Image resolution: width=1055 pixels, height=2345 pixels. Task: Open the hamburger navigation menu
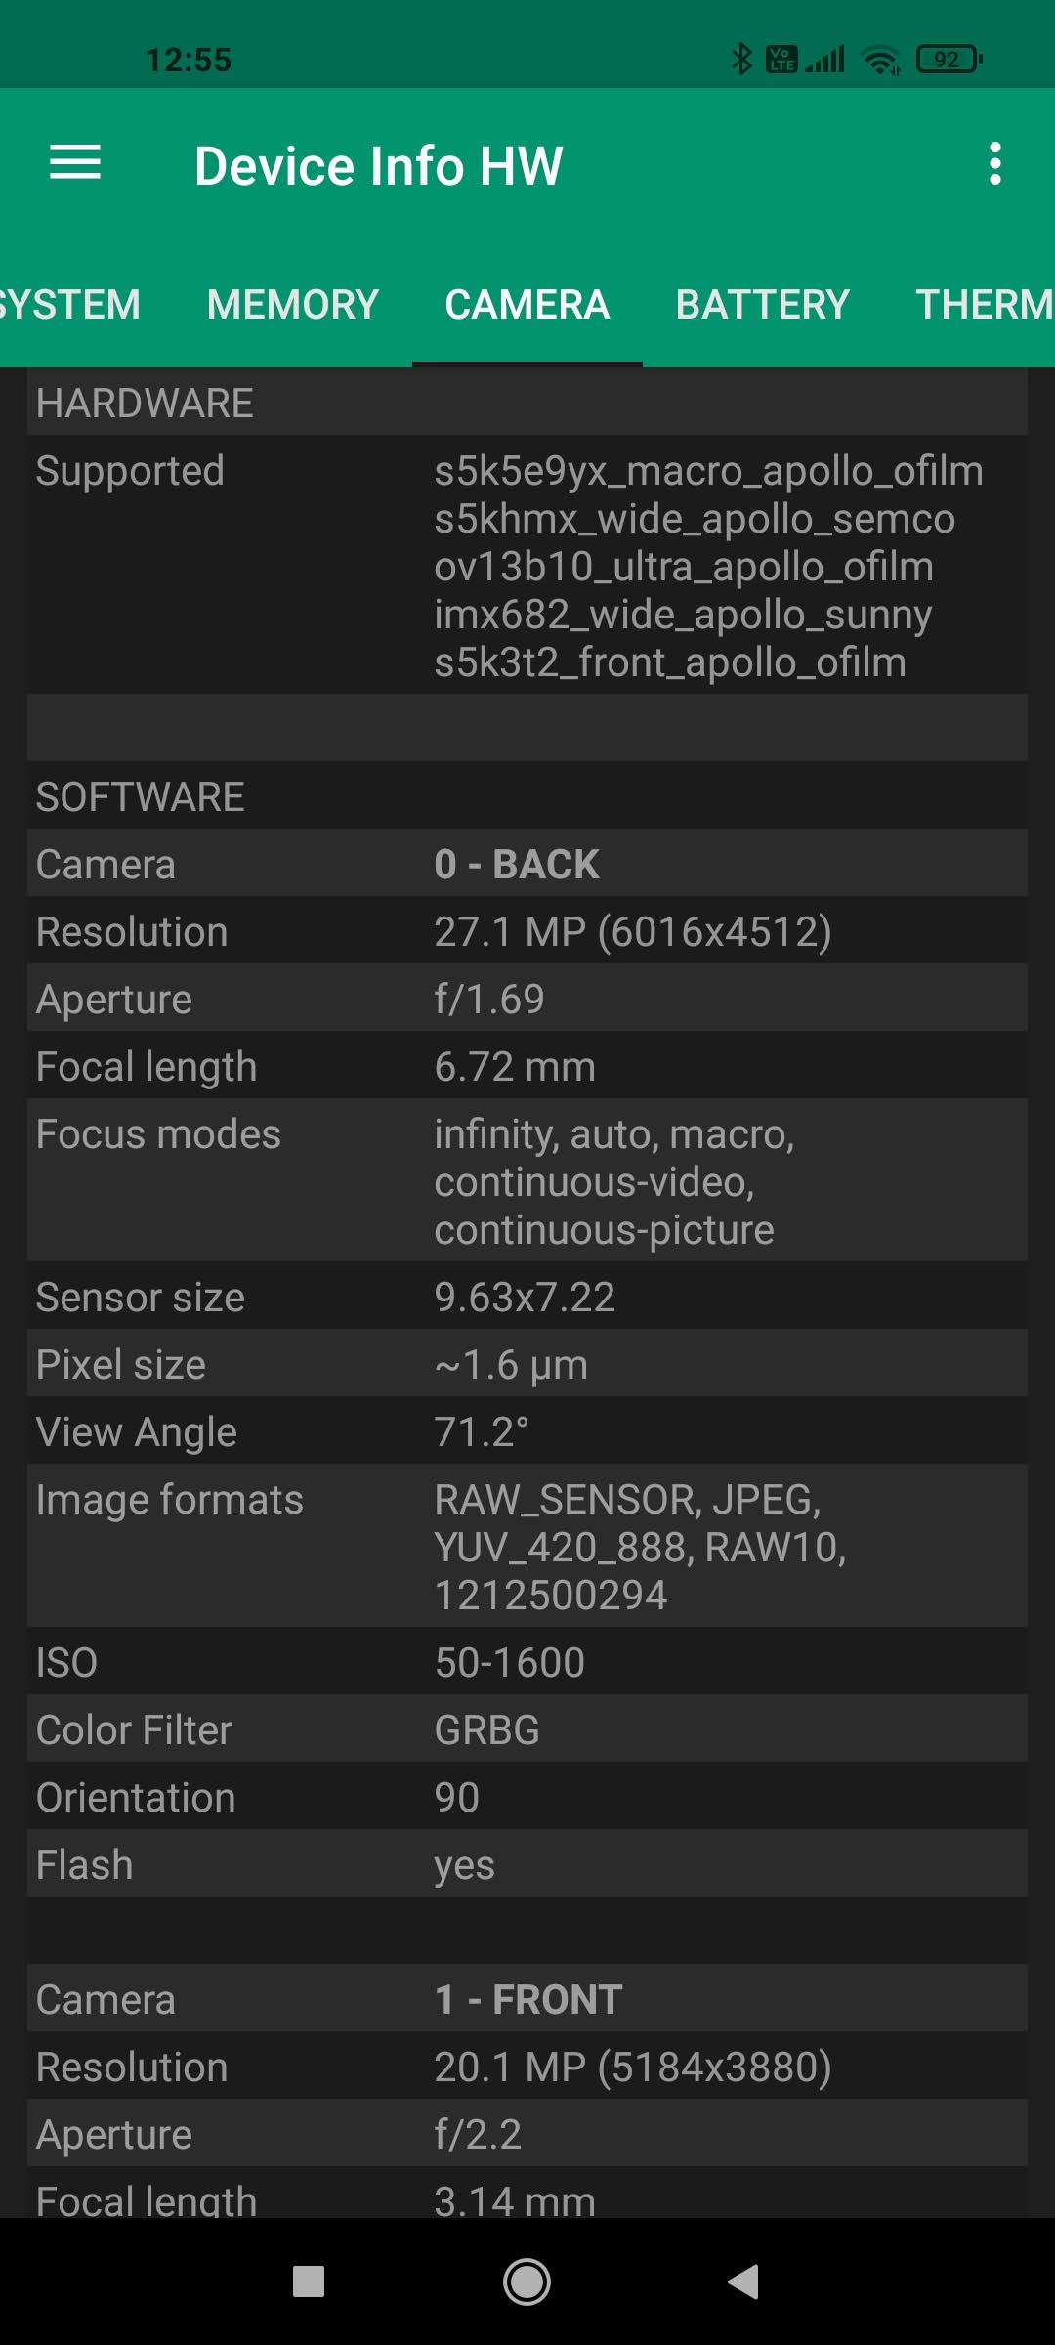click(x=75, y=163)
